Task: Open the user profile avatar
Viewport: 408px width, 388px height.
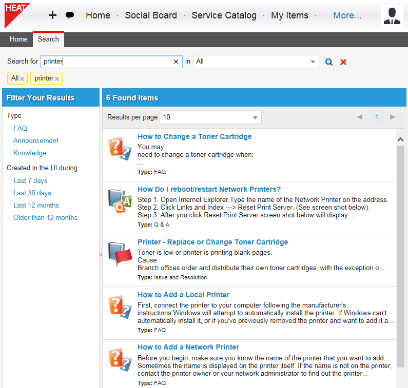Action: coord(392,16)
